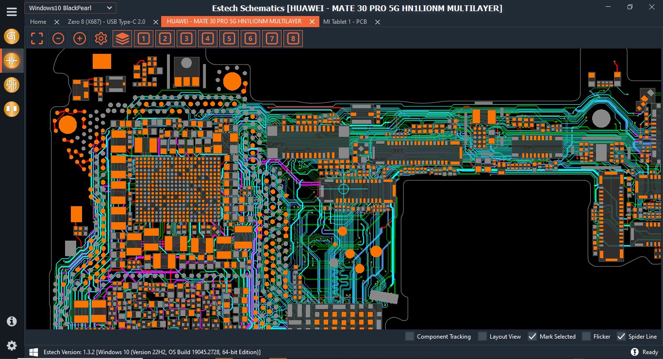Open the settings gear in the sidebar
Screen dimensions: 663x359
click(x=12, y=345)
